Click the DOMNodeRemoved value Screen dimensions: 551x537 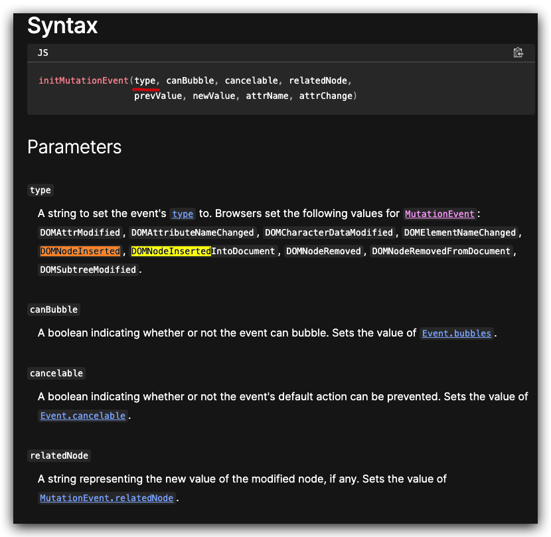tap(324, 252)
